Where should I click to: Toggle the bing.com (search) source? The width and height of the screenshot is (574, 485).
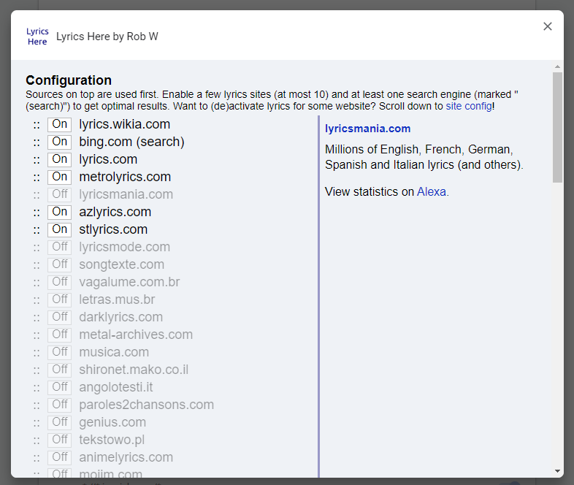(59, 142)
